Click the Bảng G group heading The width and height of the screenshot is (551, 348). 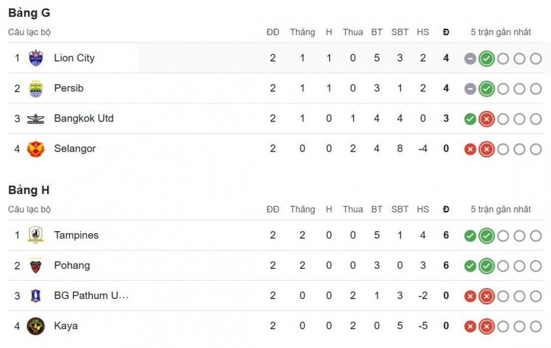coord(29,13)
